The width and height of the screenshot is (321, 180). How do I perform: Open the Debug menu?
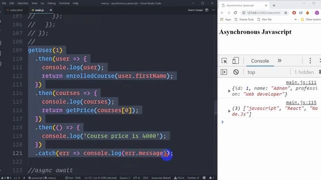(x=51, y=3)
